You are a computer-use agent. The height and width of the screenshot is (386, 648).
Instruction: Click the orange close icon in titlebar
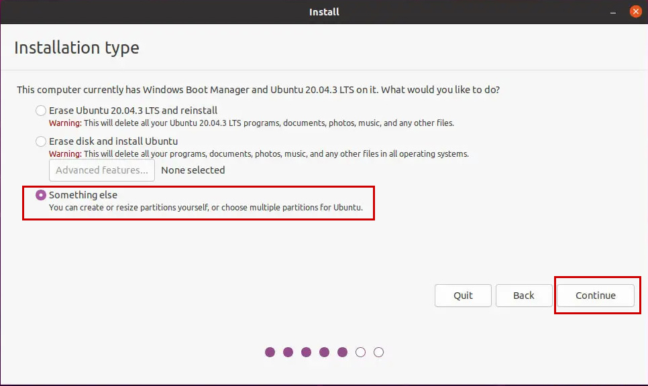pyautogui.click(x=636, y=11)
